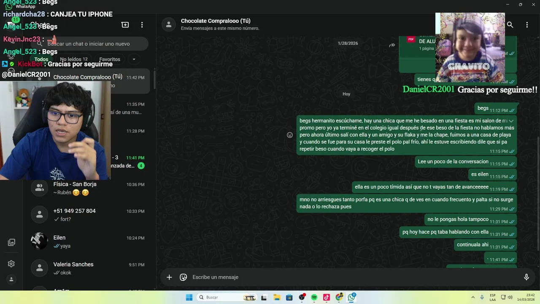Open the clock showing 23:42
The height and width of the screenshot is (304, 540).
(526, 297)
